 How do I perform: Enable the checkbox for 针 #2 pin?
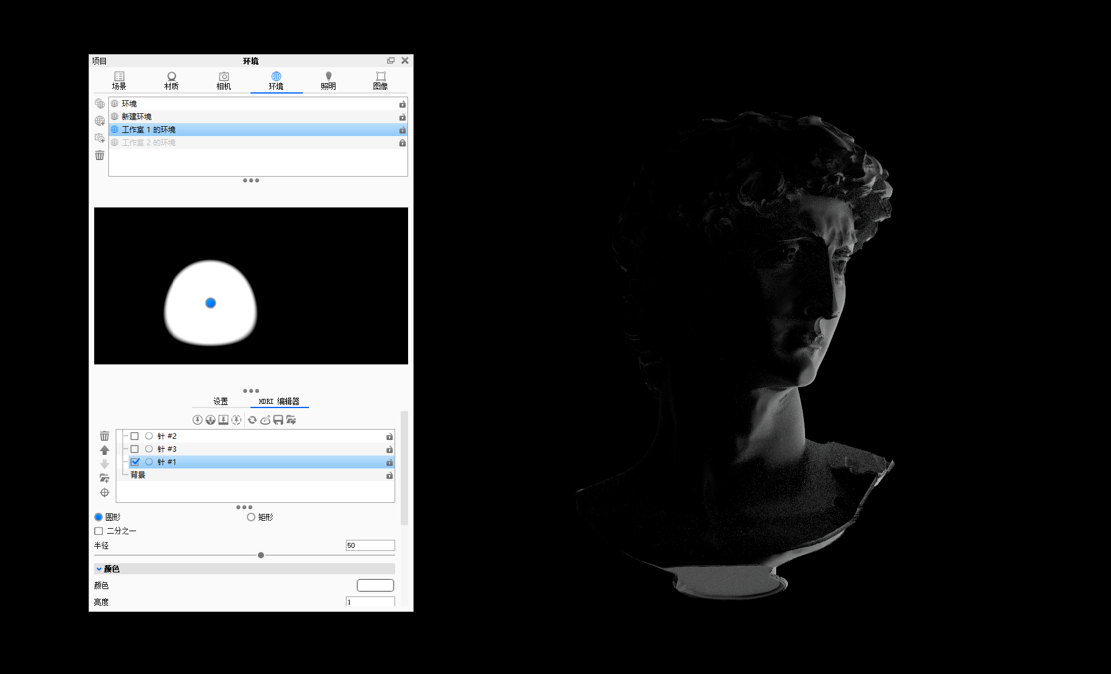(x=135, y=436)
